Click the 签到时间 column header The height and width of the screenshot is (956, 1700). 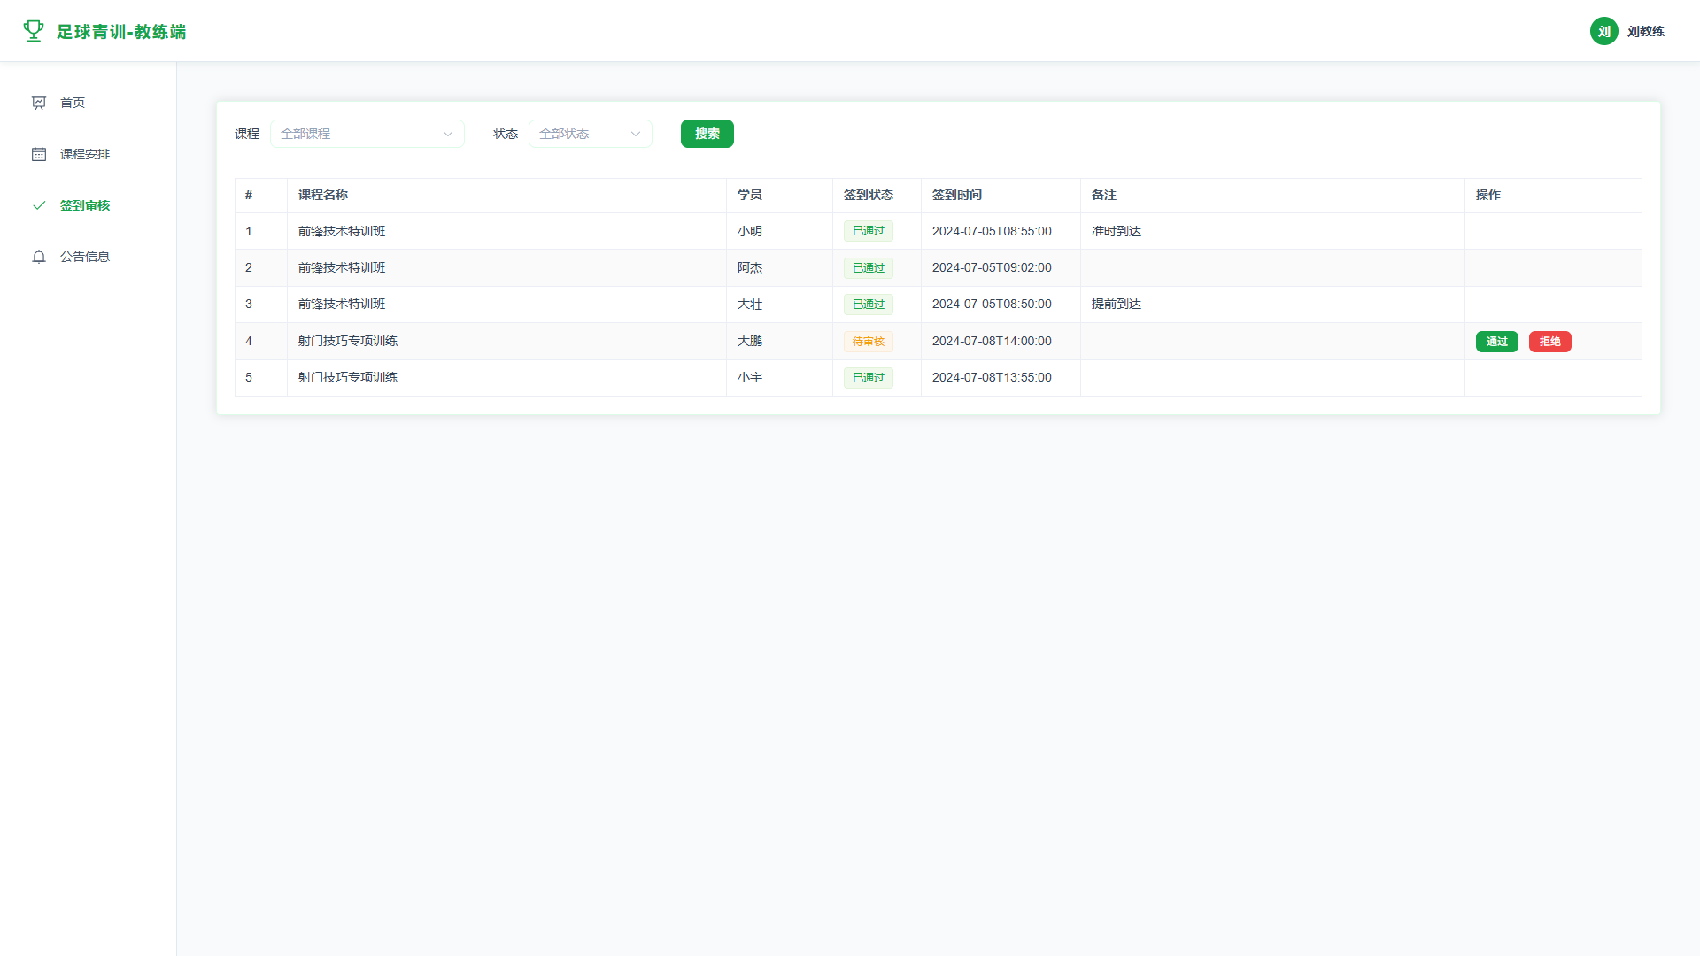957,195
